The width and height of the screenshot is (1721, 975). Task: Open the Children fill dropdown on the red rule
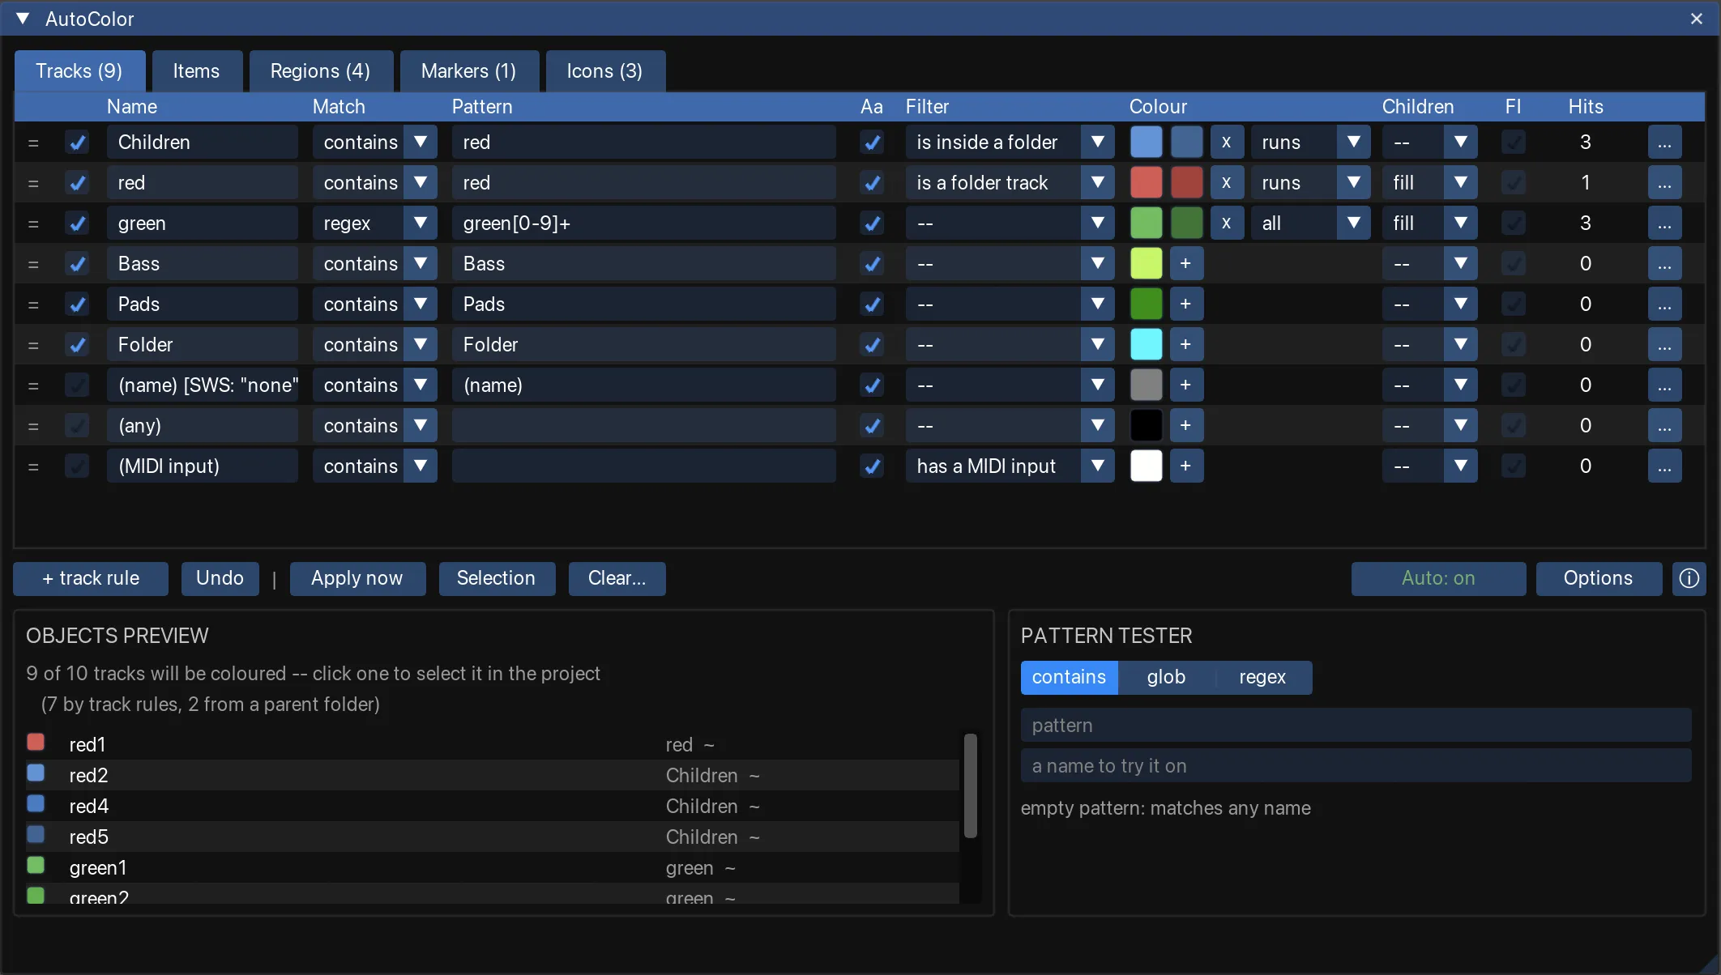coord(1430,183)
